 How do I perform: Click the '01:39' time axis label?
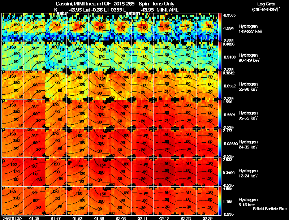pyautogui.click(x=34, y=218)
